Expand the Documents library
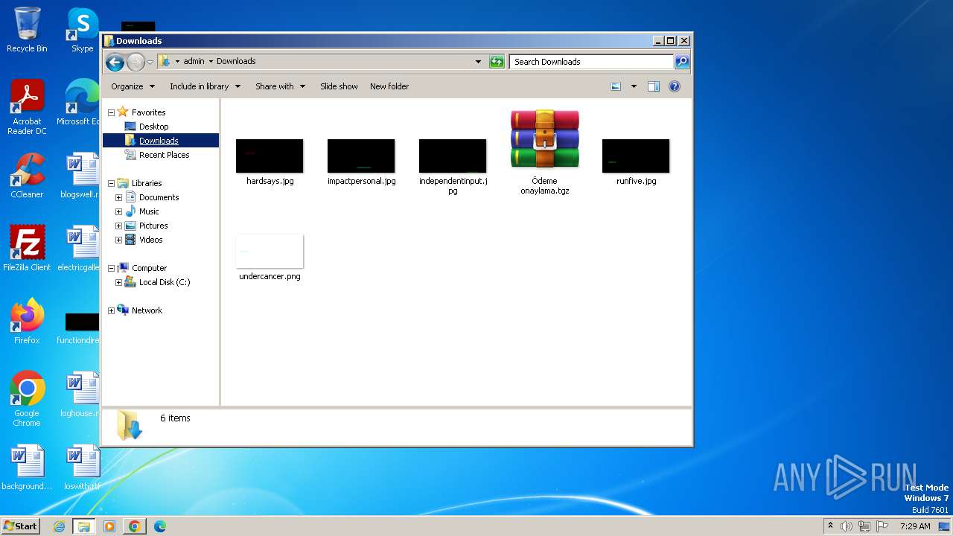The height and width of the screenshot is (536, 953). click(118, 197)
